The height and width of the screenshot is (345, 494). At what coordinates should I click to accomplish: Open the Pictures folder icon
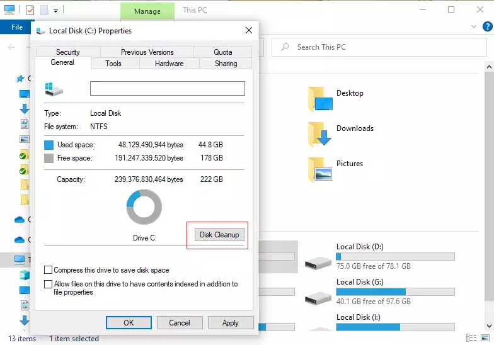320,170
